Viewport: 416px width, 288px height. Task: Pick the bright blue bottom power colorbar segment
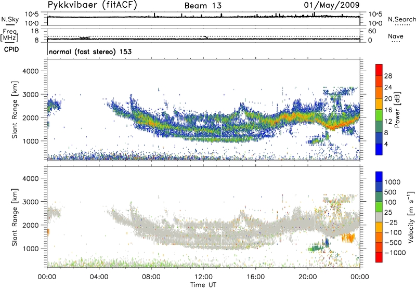click(379, 149)
